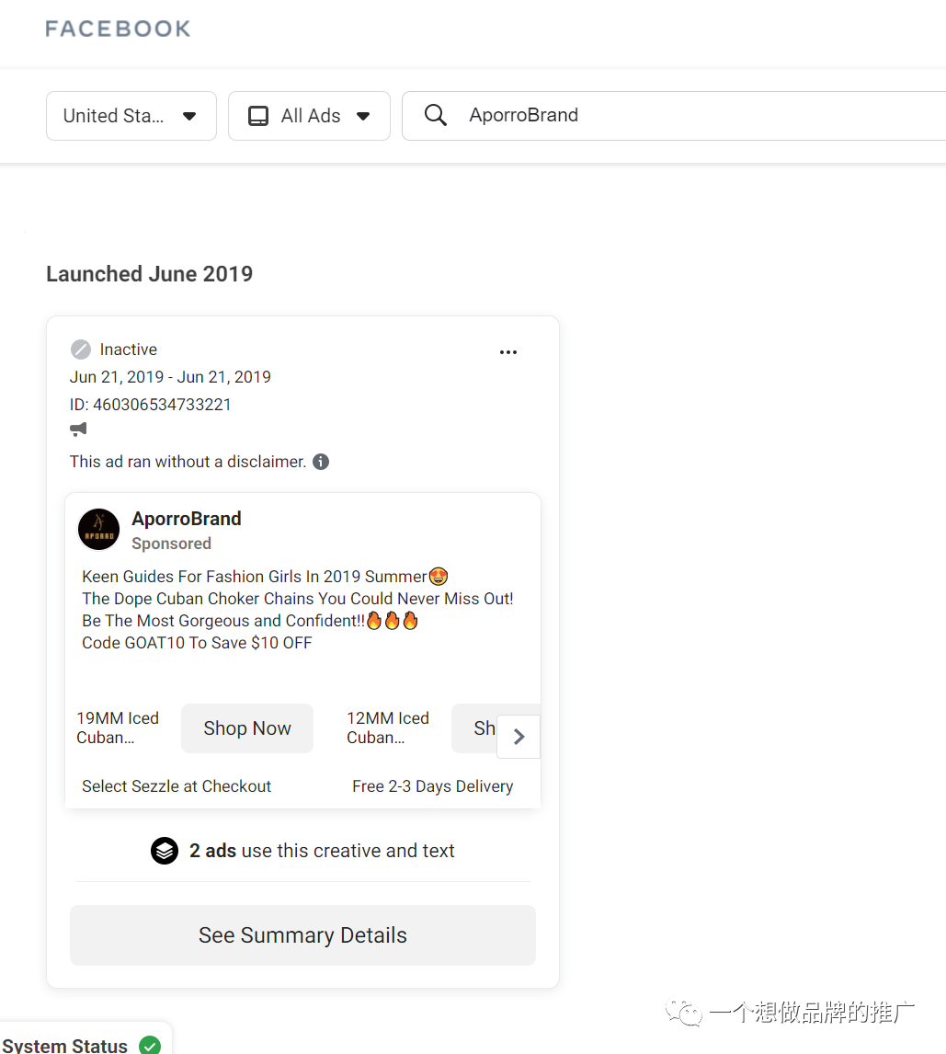Screen dimensions: 946x1054
Task: Click the 19MM Iced Cuban item title
Action: pyautogui.click(x=118, y=728)
